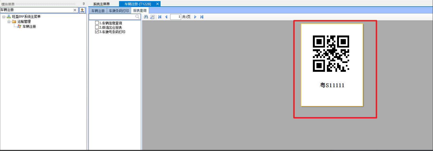Check 2.柴油出仓报表 report
Viewport: 433px width, 151px height.
[x=97, y=27]
